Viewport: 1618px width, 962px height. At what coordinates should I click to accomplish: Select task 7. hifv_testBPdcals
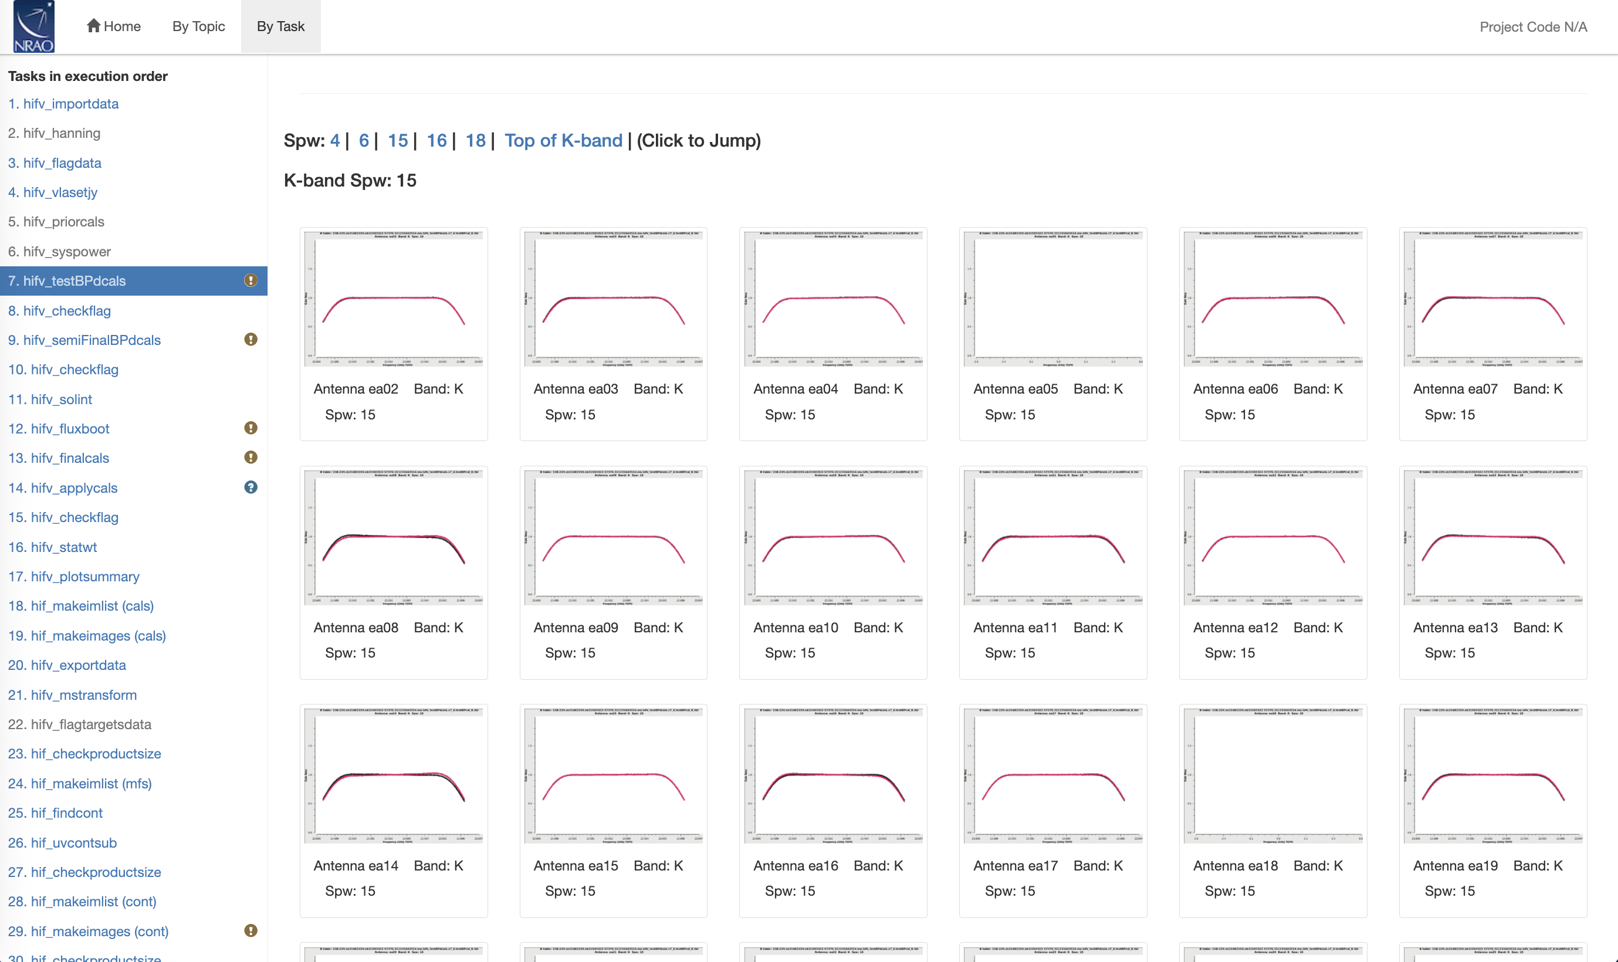[x=134, y=281]
